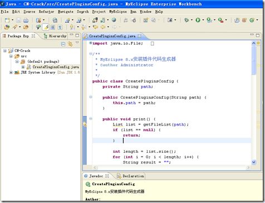
Task: Click the Last Edit Location icon
Action: (95, 27)
